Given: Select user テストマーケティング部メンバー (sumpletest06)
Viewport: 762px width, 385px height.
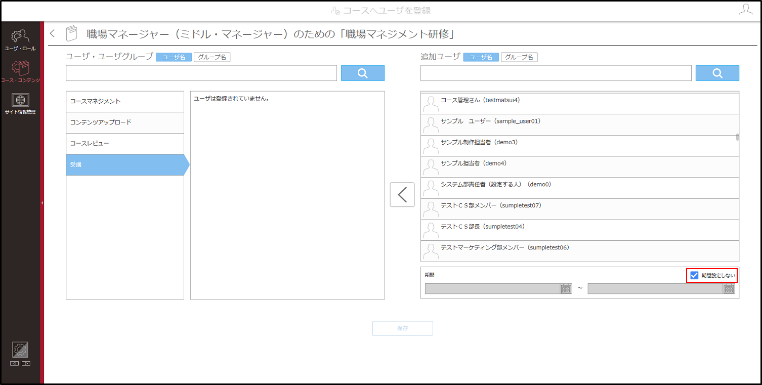Looking at the screenshot, I should click(x=580, y=251).
